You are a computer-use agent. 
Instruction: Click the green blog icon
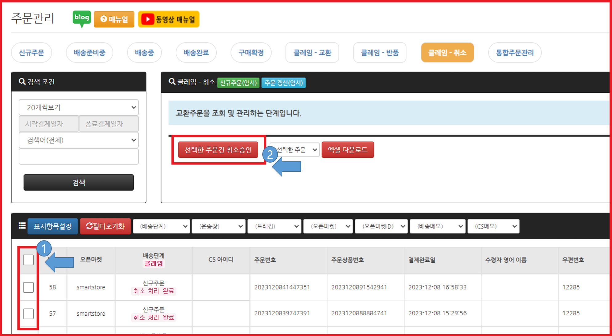click(82, 18)
